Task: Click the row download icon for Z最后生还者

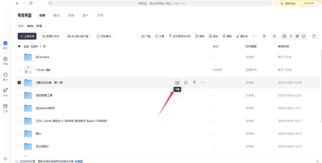Action: [177, 82]
